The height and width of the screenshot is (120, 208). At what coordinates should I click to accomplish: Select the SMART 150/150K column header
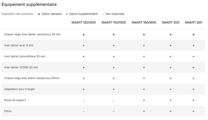pyautogui.click(x=114, y=23)
